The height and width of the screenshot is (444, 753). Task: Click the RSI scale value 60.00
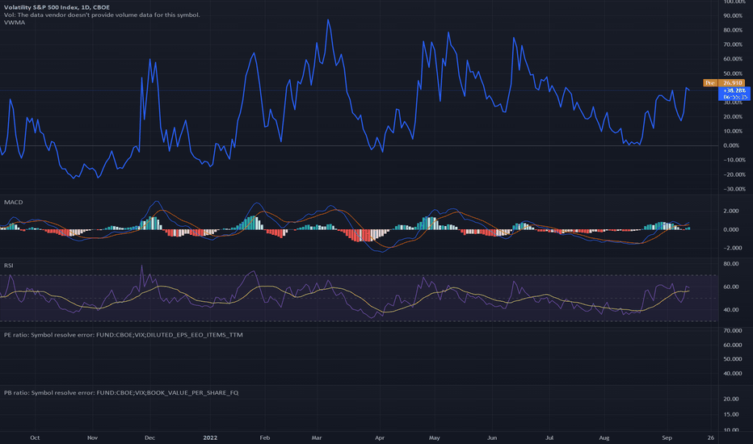click(731, 287)
